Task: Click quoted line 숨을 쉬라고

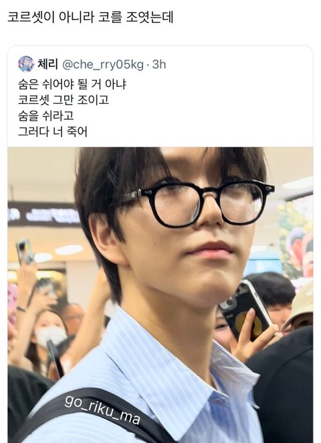Action: click(46, 115)
